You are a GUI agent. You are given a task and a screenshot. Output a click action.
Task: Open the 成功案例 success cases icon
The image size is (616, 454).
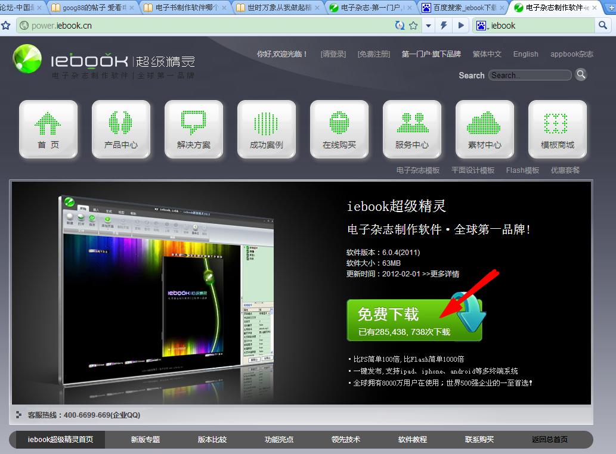[267, 129]
